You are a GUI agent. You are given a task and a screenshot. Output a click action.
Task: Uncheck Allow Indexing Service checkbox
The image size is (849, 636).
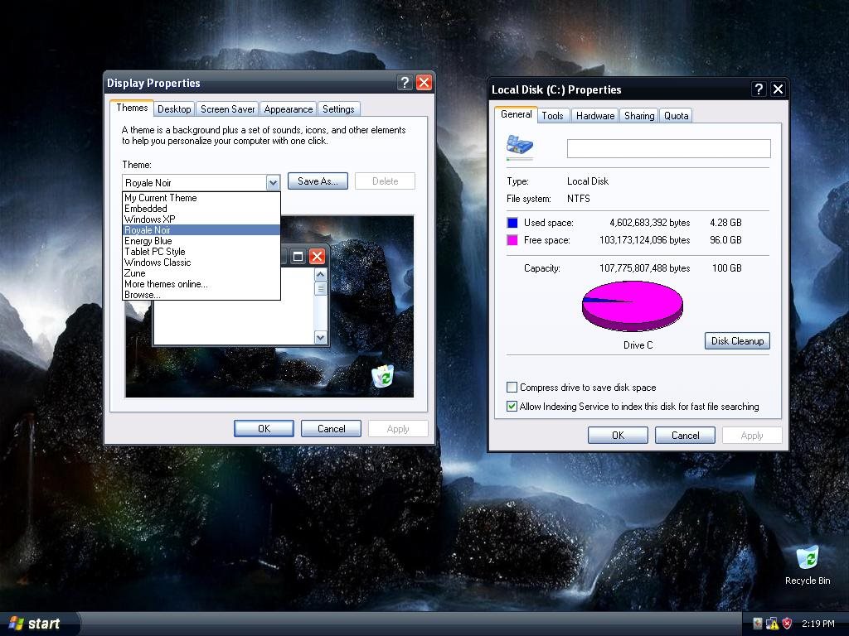[x=512, y=407]
